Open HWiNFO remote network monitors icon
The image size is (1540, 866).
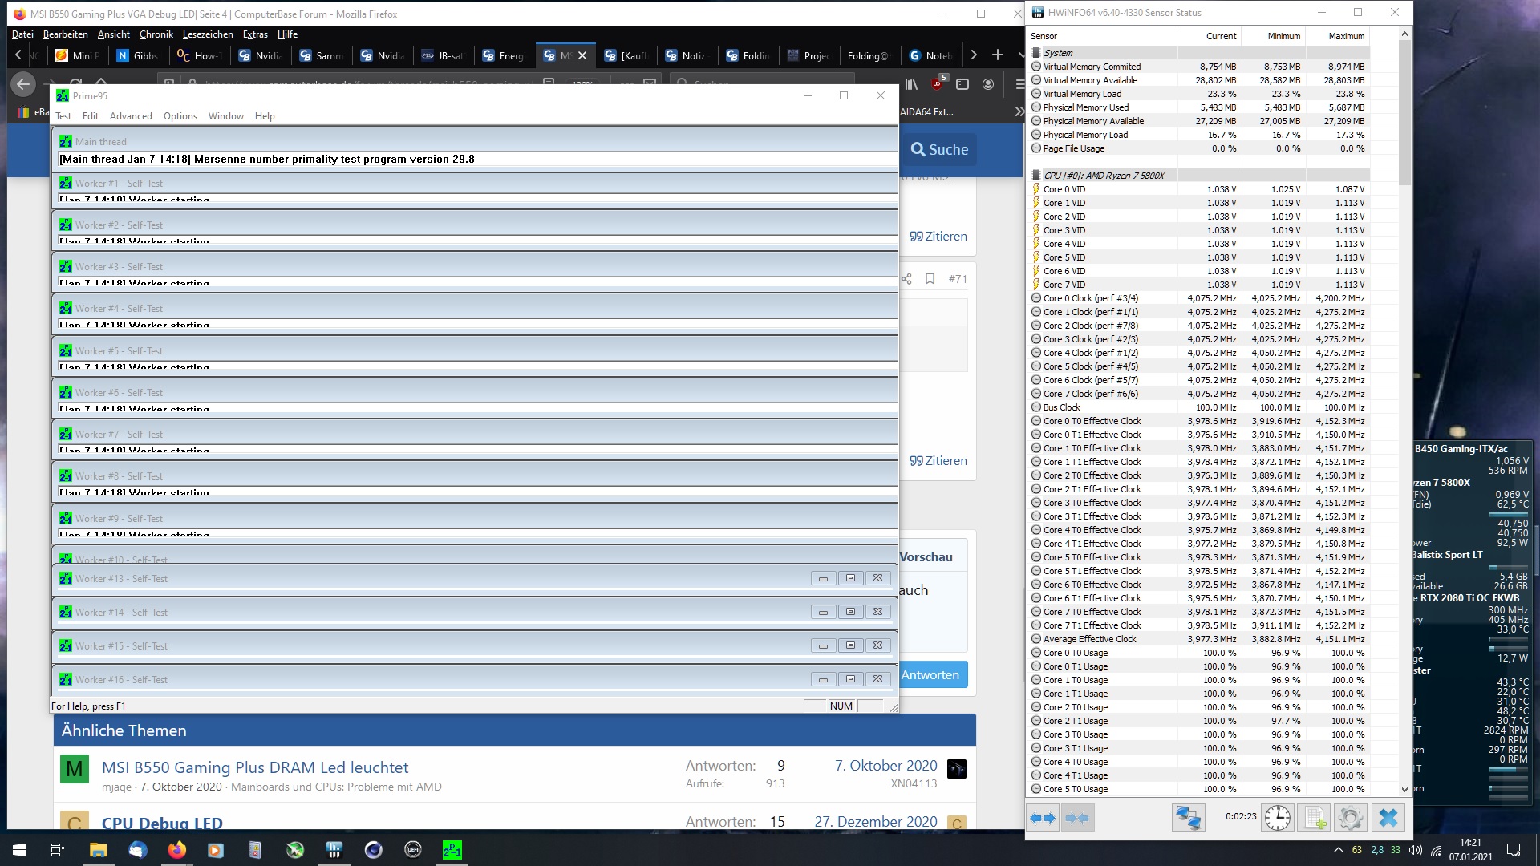pyautogui.click(x=1187, y=818)
